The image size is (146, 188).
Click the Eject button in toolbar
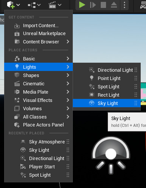(114, 5)
